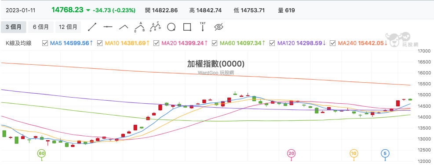
Task: Click the low price 低 14753.71
Action: (249, 11)
